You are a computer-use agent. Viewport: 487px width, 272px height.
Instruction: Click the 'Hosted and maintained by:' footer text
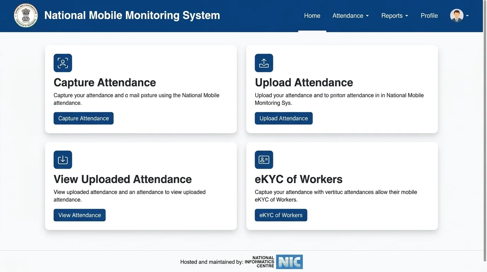(212, 262)
